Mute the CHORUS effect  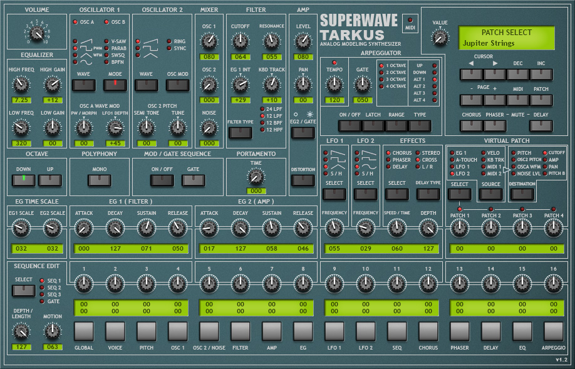[x=471, y=126]
